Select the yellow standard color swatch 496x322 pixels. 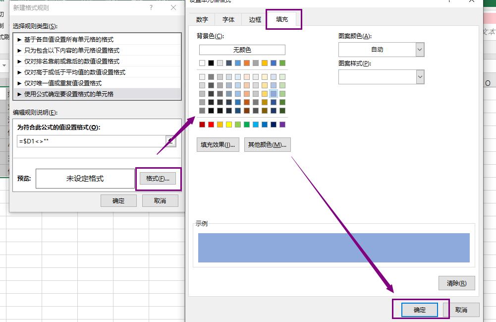pyautogui.click(x=228, y=125)
